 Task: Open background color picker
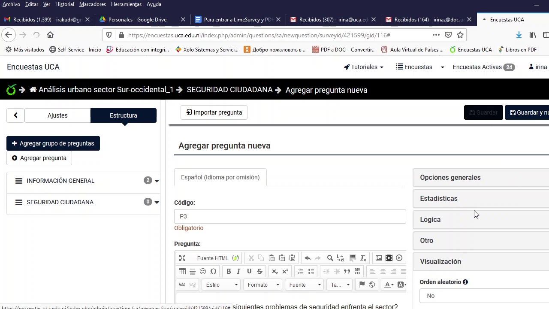coord(402,285)
